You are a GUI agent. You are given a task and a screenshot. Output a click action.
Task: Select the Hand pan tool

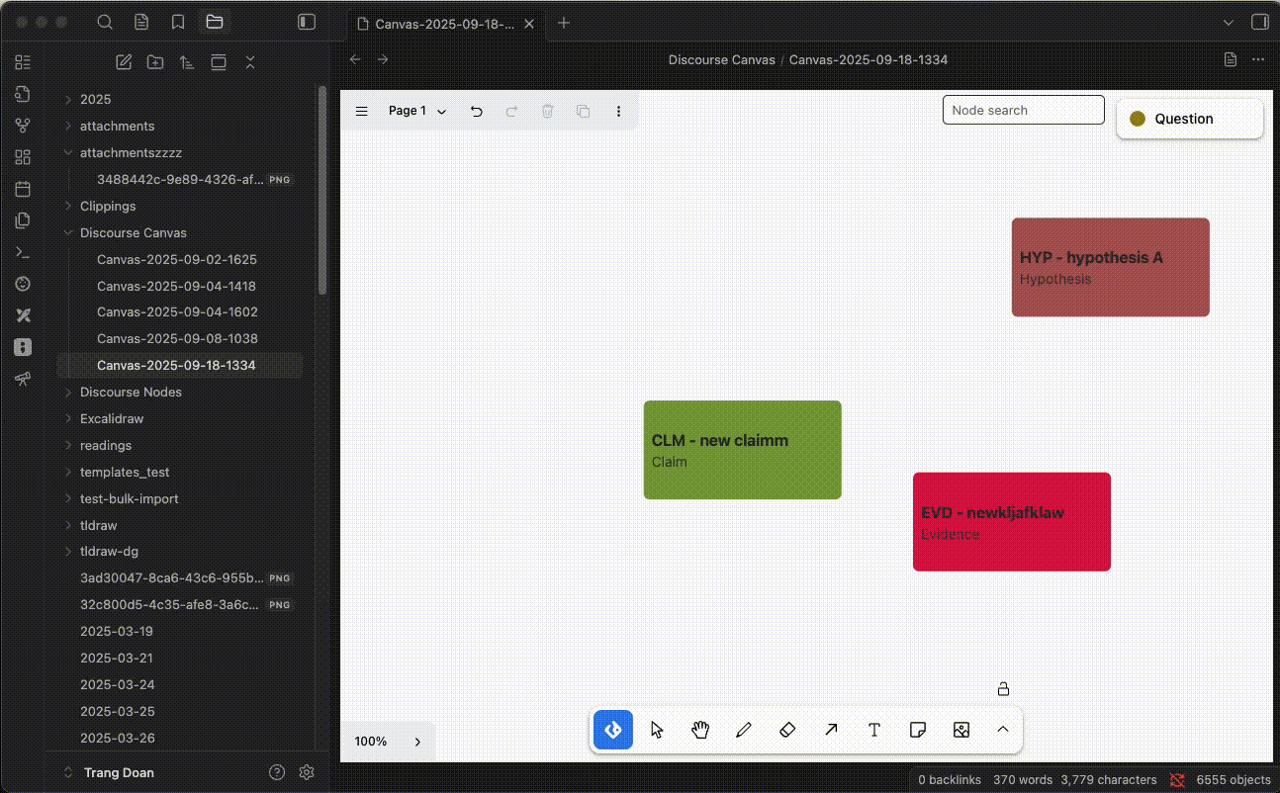pyautogui.click(x=700, y=730)
